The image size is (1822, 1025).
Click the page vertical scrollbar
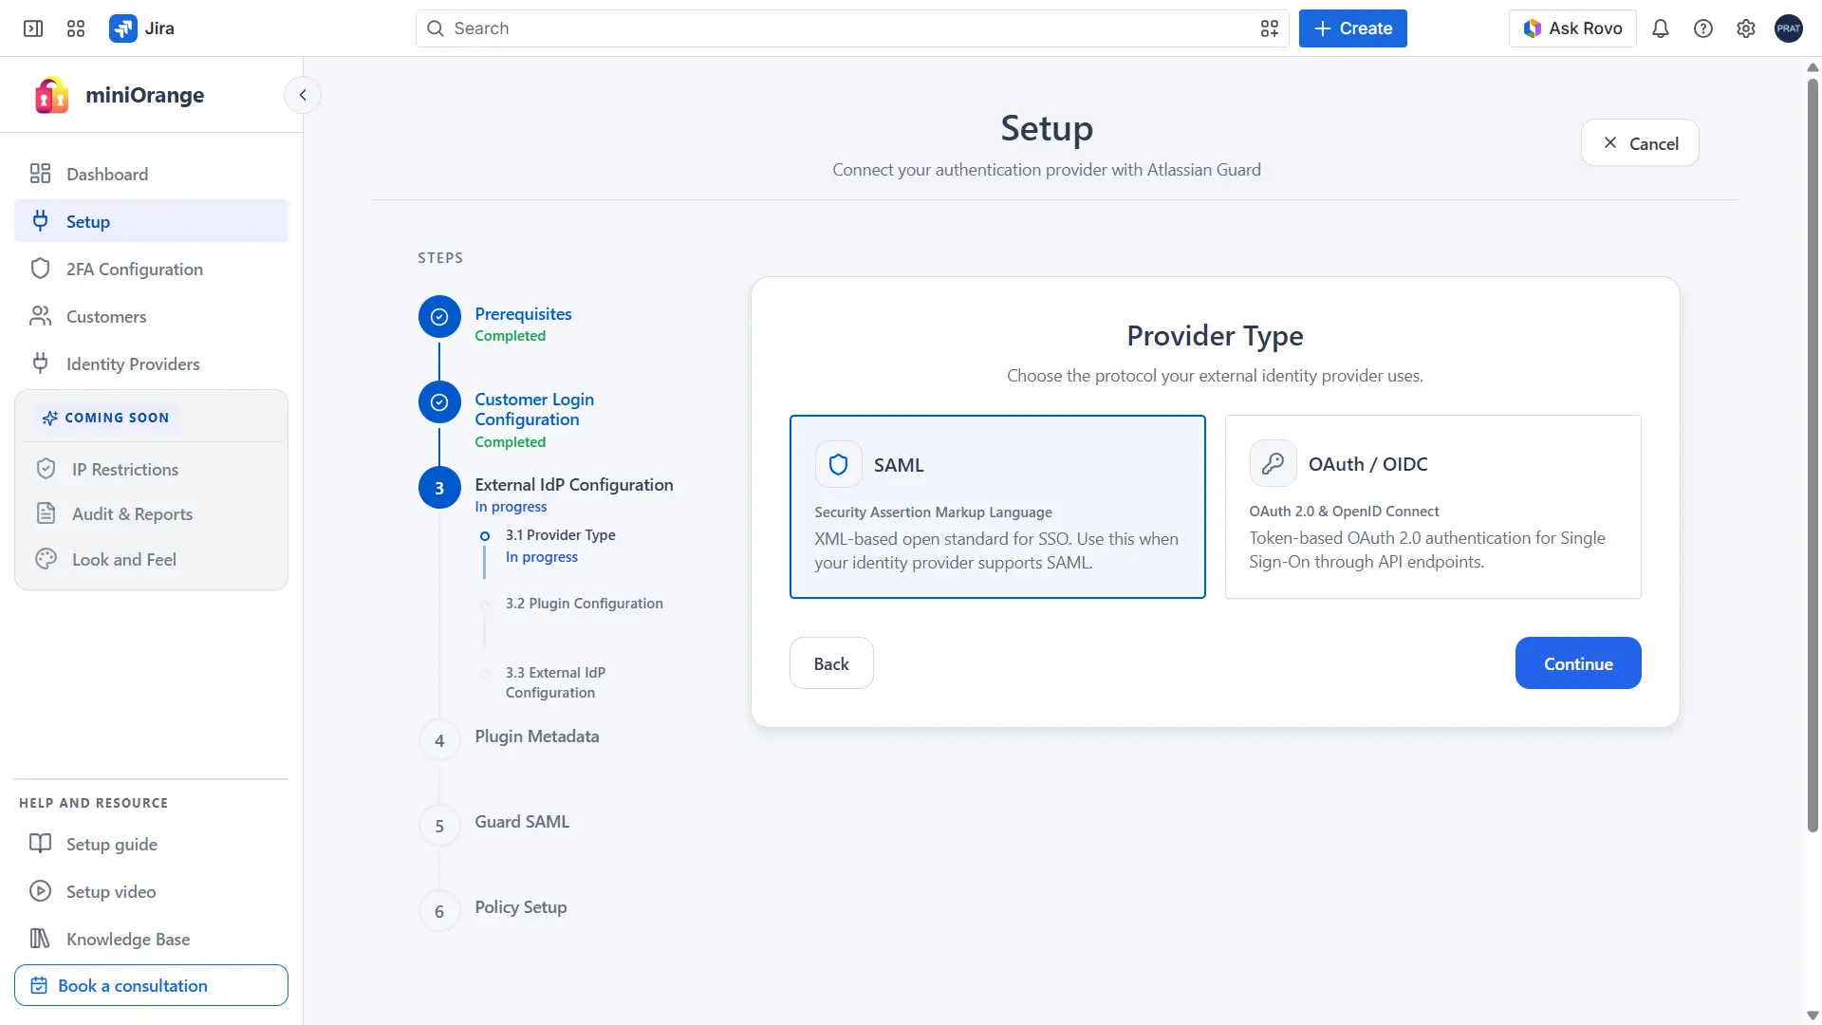click(x=1812, y=456)
